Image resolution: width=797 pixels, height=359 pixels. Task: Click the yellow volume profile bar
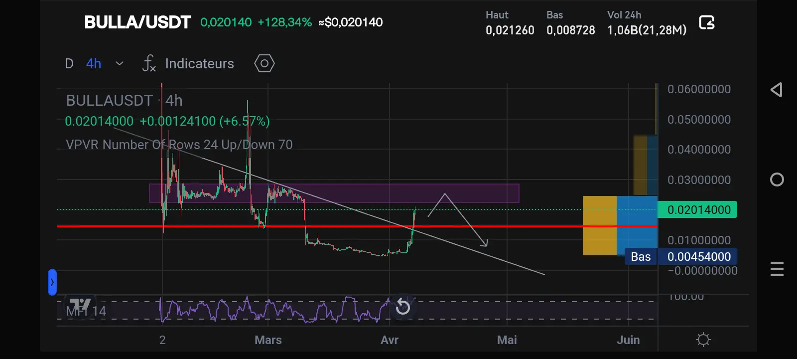pos(600,226)
